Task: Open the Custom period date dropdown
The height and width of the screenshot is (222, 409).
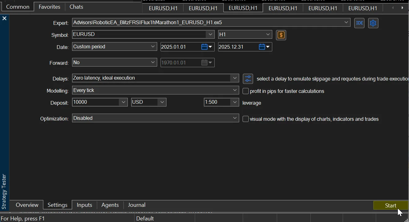Action: tap(153, 47)
